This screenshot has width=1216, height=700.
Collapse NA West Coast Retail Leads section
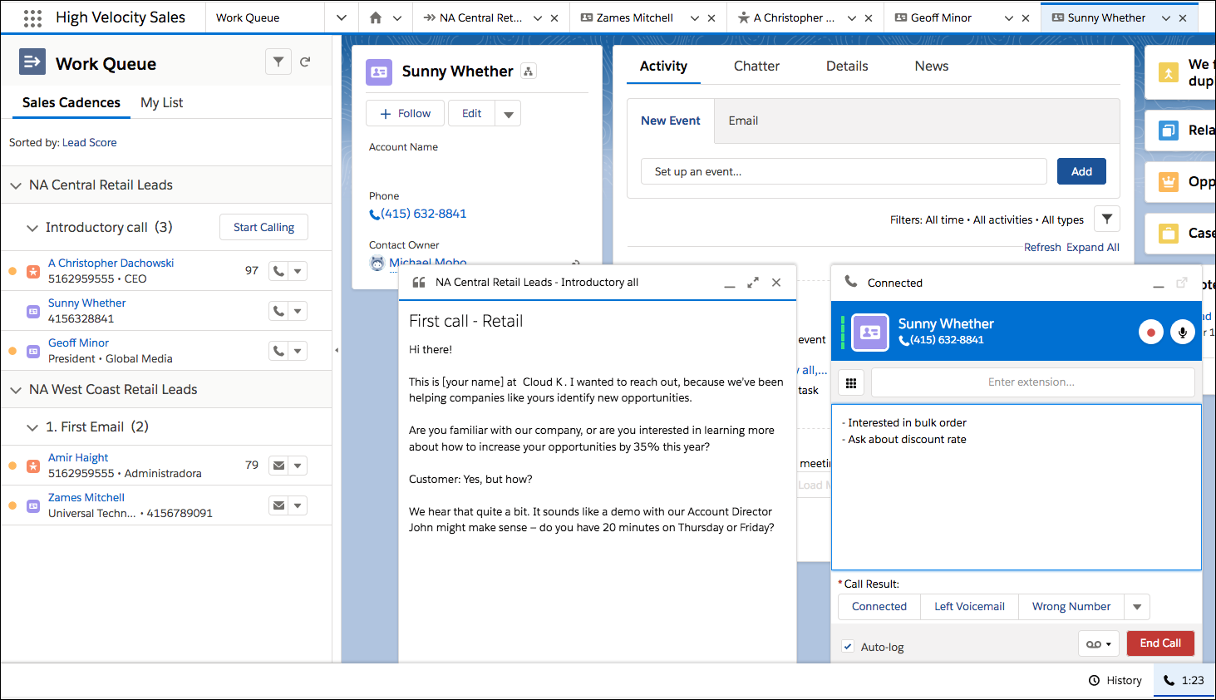click(16, 390)
